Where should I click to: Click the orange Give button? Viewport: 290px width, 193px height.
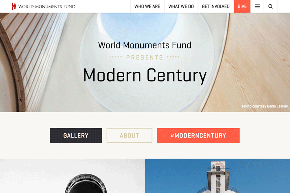(x=242, y=7)
